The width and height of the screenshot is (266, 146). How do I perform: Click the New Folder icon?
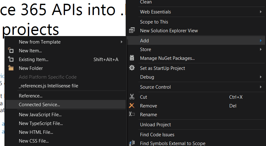coord(11,68)
